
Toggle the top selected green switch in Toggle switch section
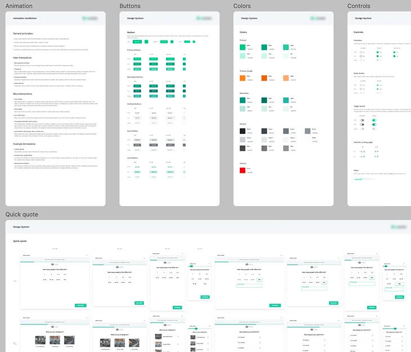[374, 121]
